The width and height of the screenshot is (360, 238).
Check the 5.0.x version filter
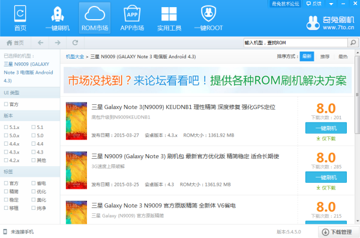pyautogui.click(x=6, y=135)
